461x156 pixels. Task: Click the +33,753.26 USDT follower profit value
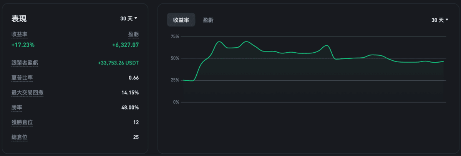[x=118, y=63]
